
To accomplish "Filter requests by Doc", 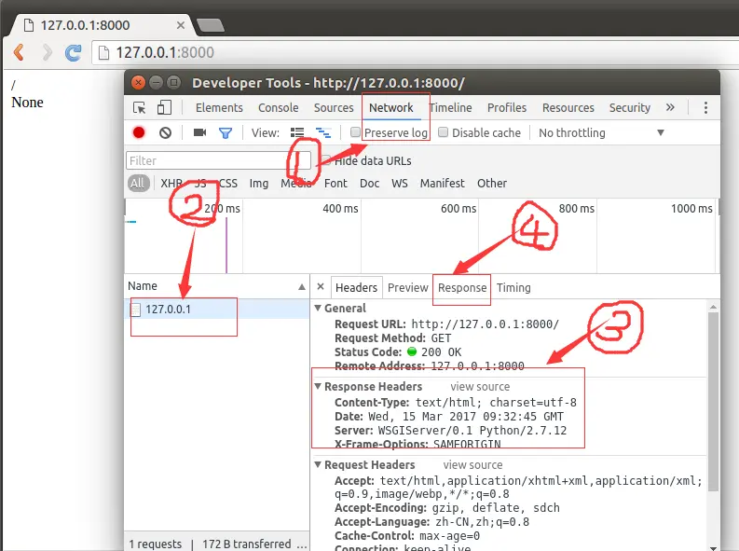I will pyautogui.click(x=369, y=184).
